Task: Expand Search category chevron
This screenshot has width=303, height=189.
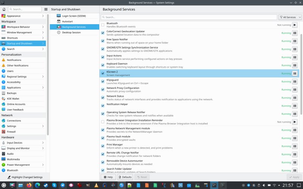Action: coord(43,49)
